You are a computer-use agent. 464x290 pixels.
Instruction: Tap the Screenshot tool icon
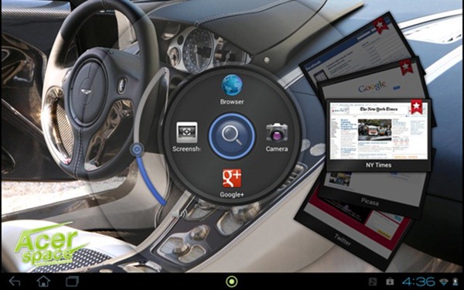click(x=186, y=132)
